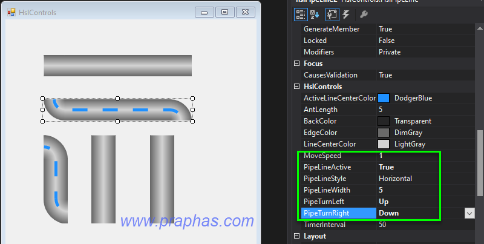This screenshot has height=244, width=484.
Task: Click the Property Pages wrench icon
Action: coord(364,14)
